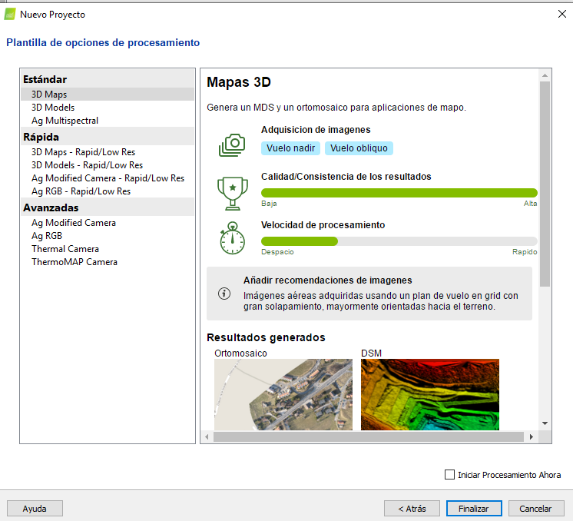Image resolution: width=573 pixels, height=521 pixels.
Task: Click the horizontal scrollbar right arrow
Action: (532, 437)
